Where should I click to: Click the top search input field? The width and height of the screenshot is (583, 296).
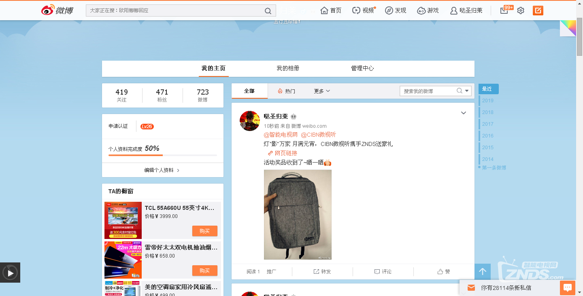(x=174, y=11)
